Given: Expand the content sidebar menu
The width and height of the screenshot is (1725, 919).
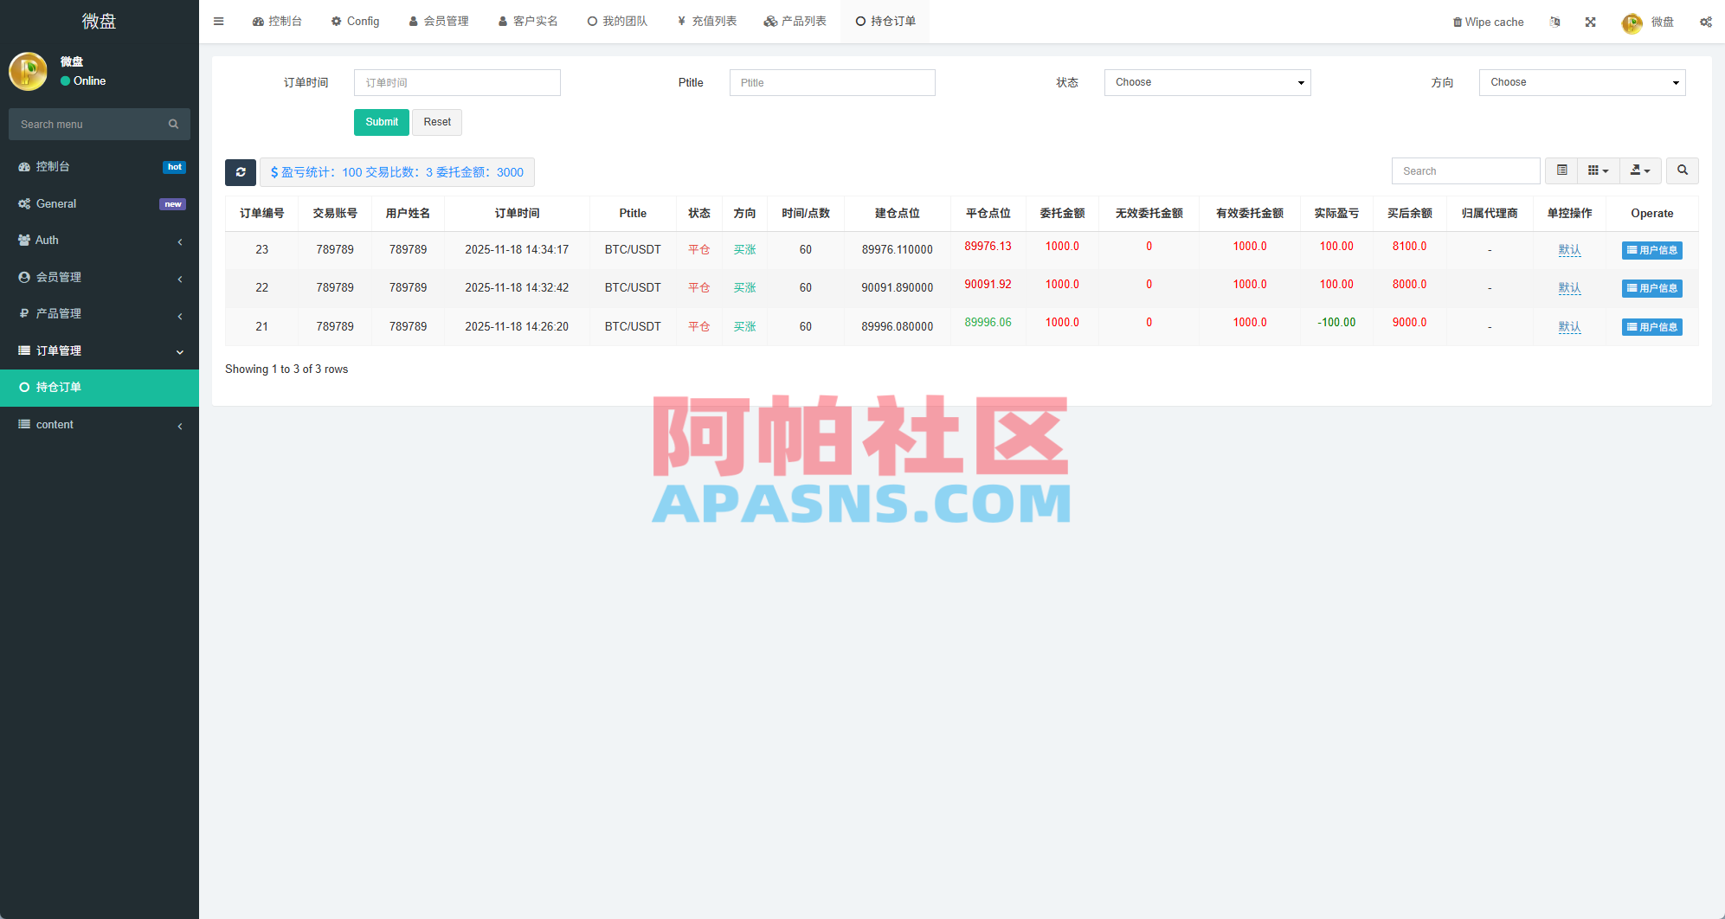Looking at the screenshot, I should tap(100, 424).
